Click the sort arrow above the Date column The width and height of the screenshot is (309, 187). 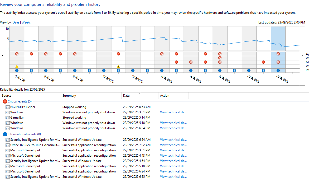pos(140,93)
